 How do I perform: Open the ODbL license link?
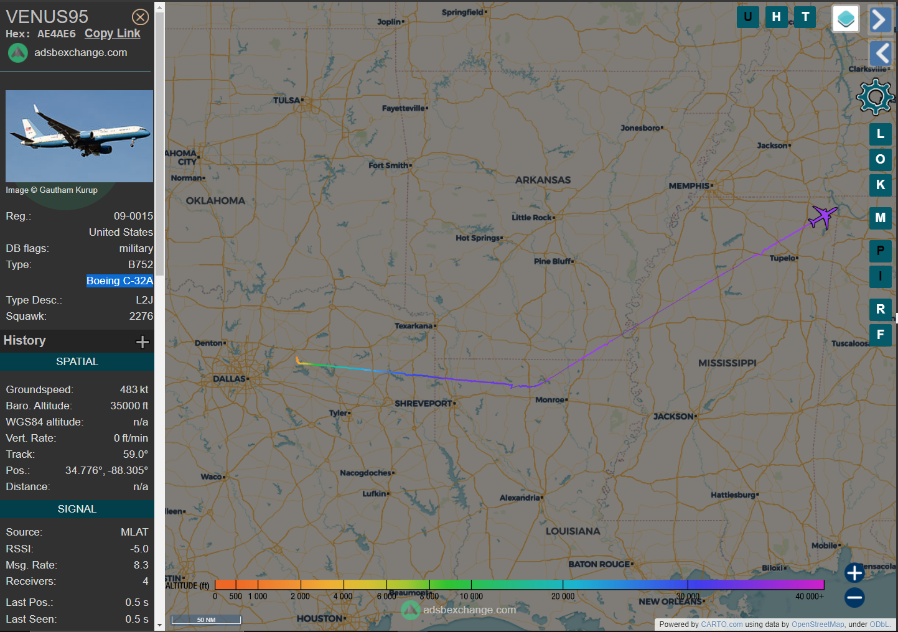pyautogui.click(x=879, y=625)
